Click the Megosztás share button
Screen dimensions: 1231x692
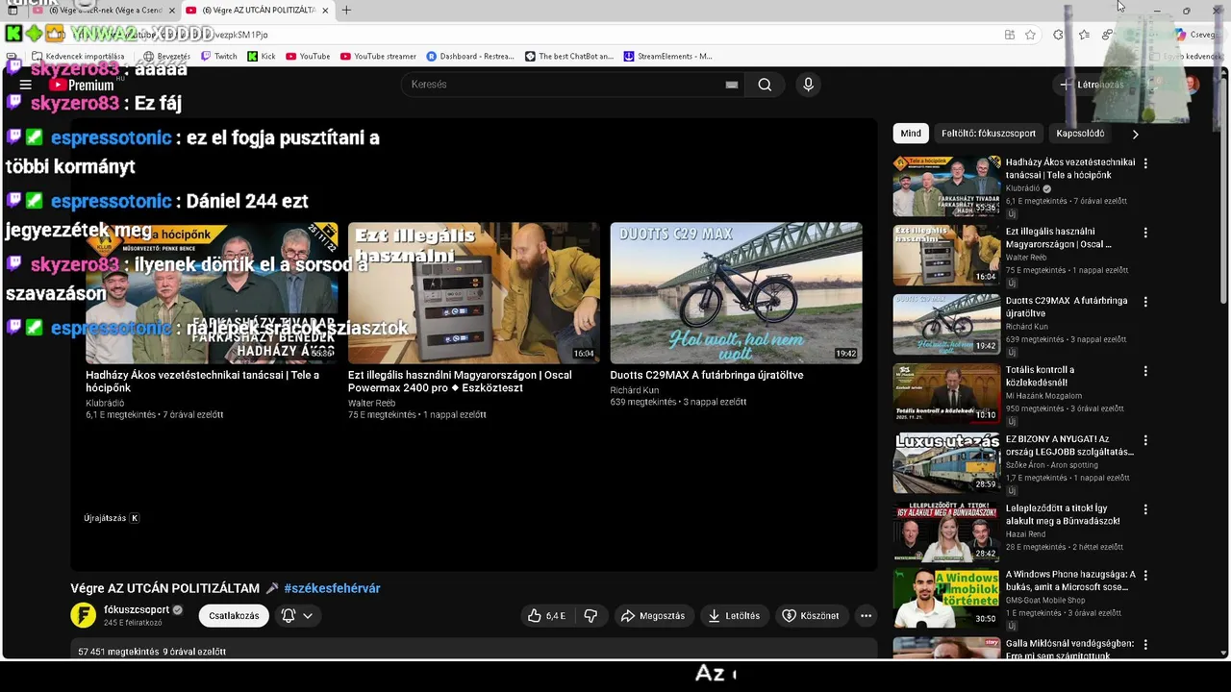[653, 616]
